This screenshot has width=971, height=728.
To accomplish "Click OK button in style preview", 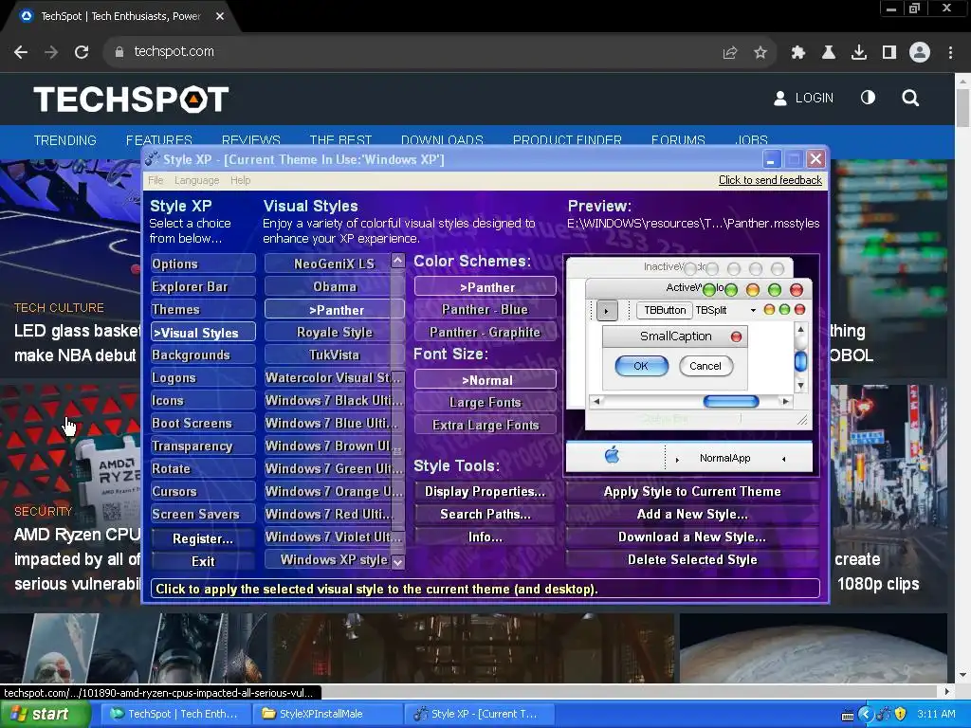I will click(x=641, y=366).
